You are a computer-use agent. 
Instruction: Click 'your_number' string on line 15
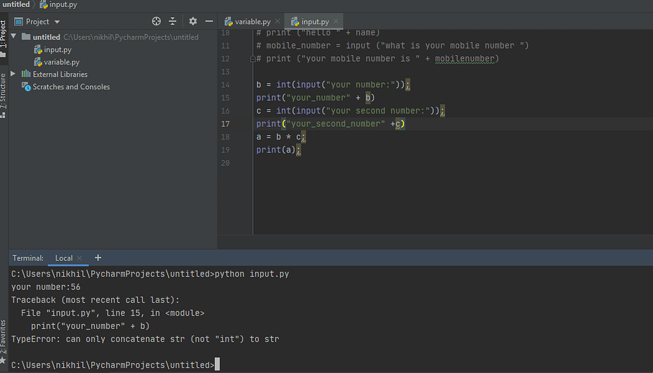pos(318,98)
